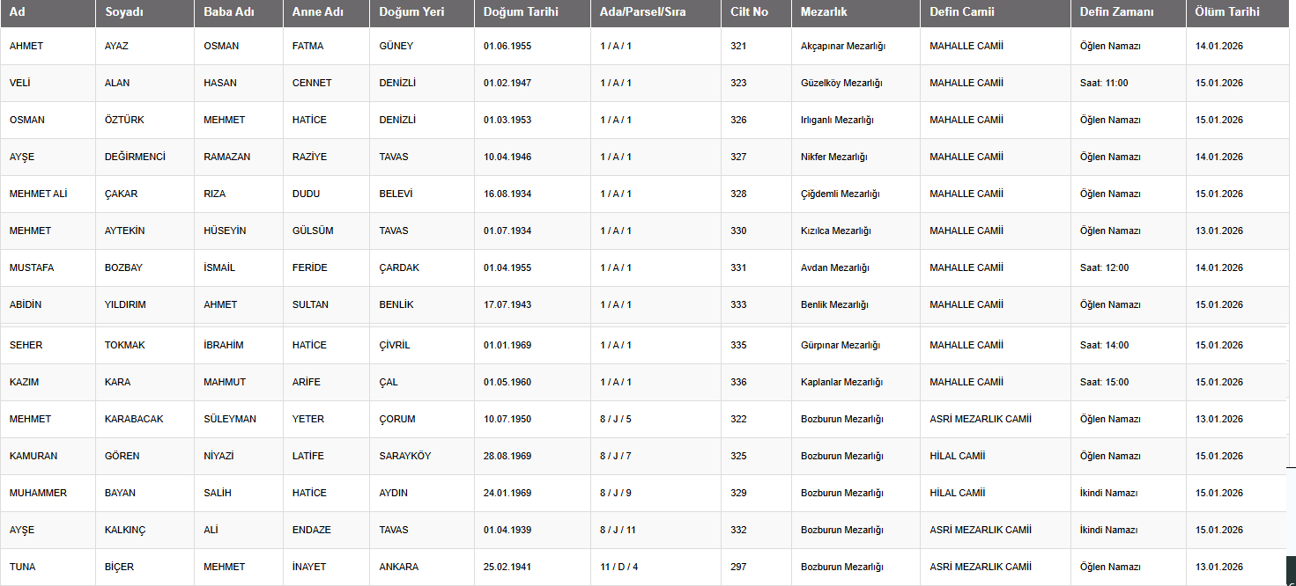Select the Mezarlık column header
The height and width of the screenshot is (586, 1296).
[x=824, y=12]
